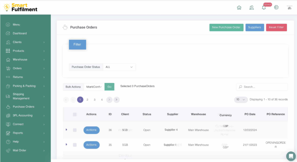Open the settings gear icon

276,7
